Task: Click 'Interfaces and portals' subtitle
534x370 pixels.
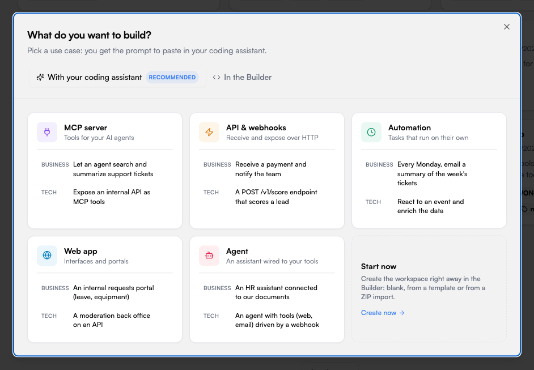Action: (96, 261)
